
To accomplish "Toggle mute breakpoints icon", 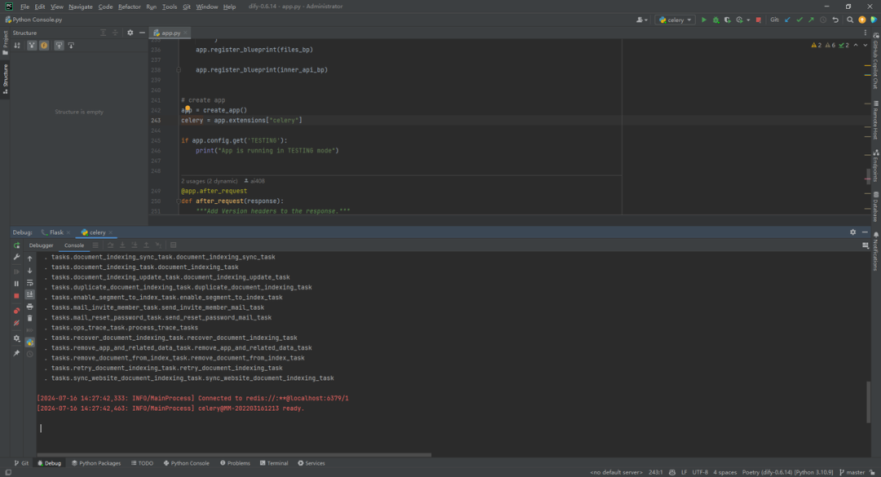I will (x=16, y=323).
